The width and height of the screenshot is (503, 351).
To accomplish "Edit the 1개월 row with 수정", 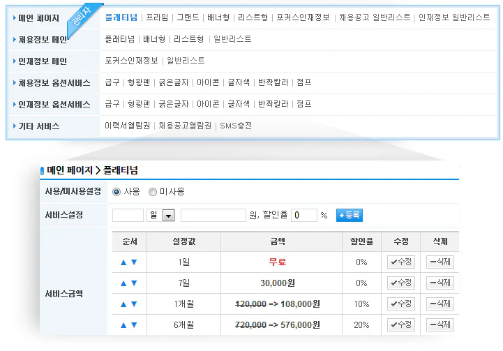I will point(401,304).
